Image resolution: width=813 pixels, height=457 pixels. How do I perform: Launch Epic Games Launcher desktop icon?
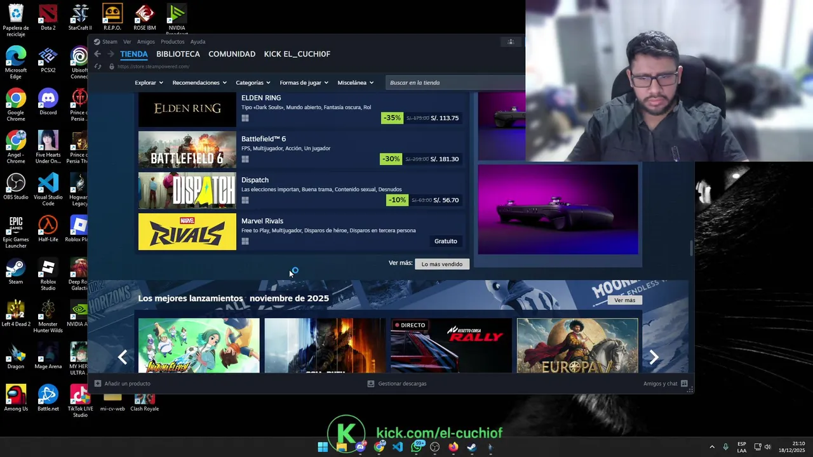16,232
